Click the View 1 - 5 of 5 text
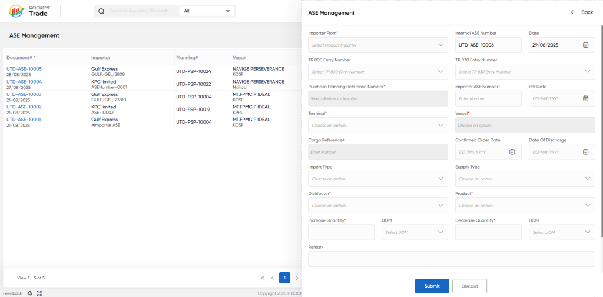The width and height of the screenshot is (603, 297). [x=31, y=278]
